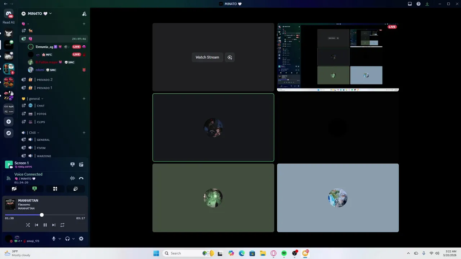This screenshot has width=461, height=259.
Task: Open the CHAT text channel
Action: pyautogui.click(x=53, y=106)
